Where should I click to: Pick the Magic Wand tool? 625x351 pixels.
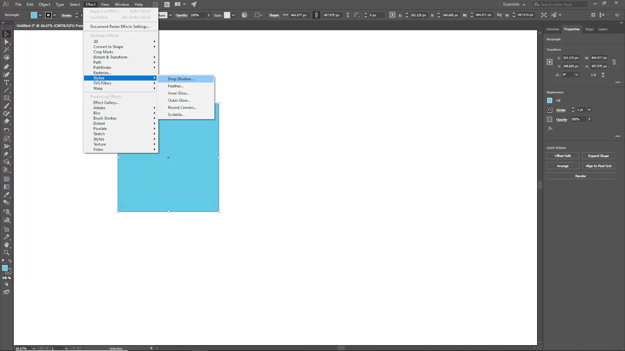click(6, 50)
